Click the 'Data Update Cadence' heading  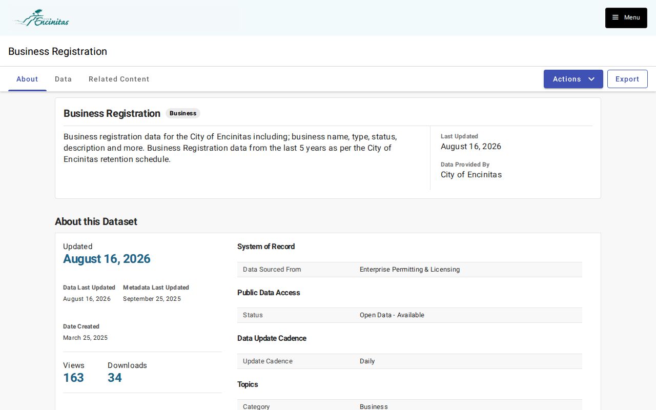click(x=272, y=338)
